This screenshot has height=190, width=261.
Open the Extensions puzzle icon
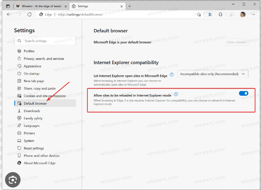click(220, 15)
